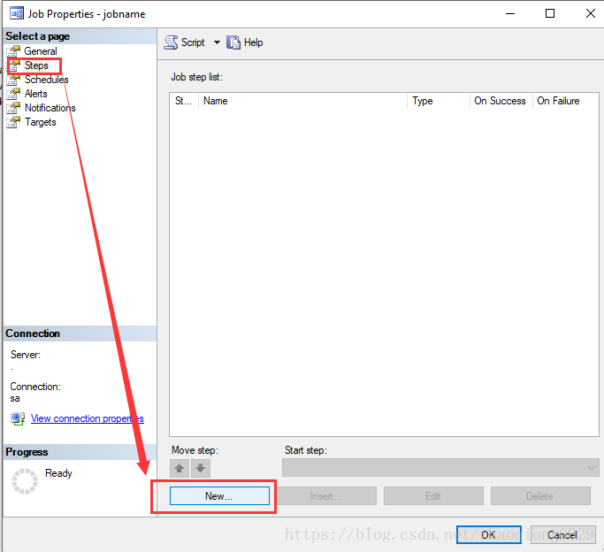Click the progress spinner icon
Viewport: 604px width, 552px height.
(25, 481)
